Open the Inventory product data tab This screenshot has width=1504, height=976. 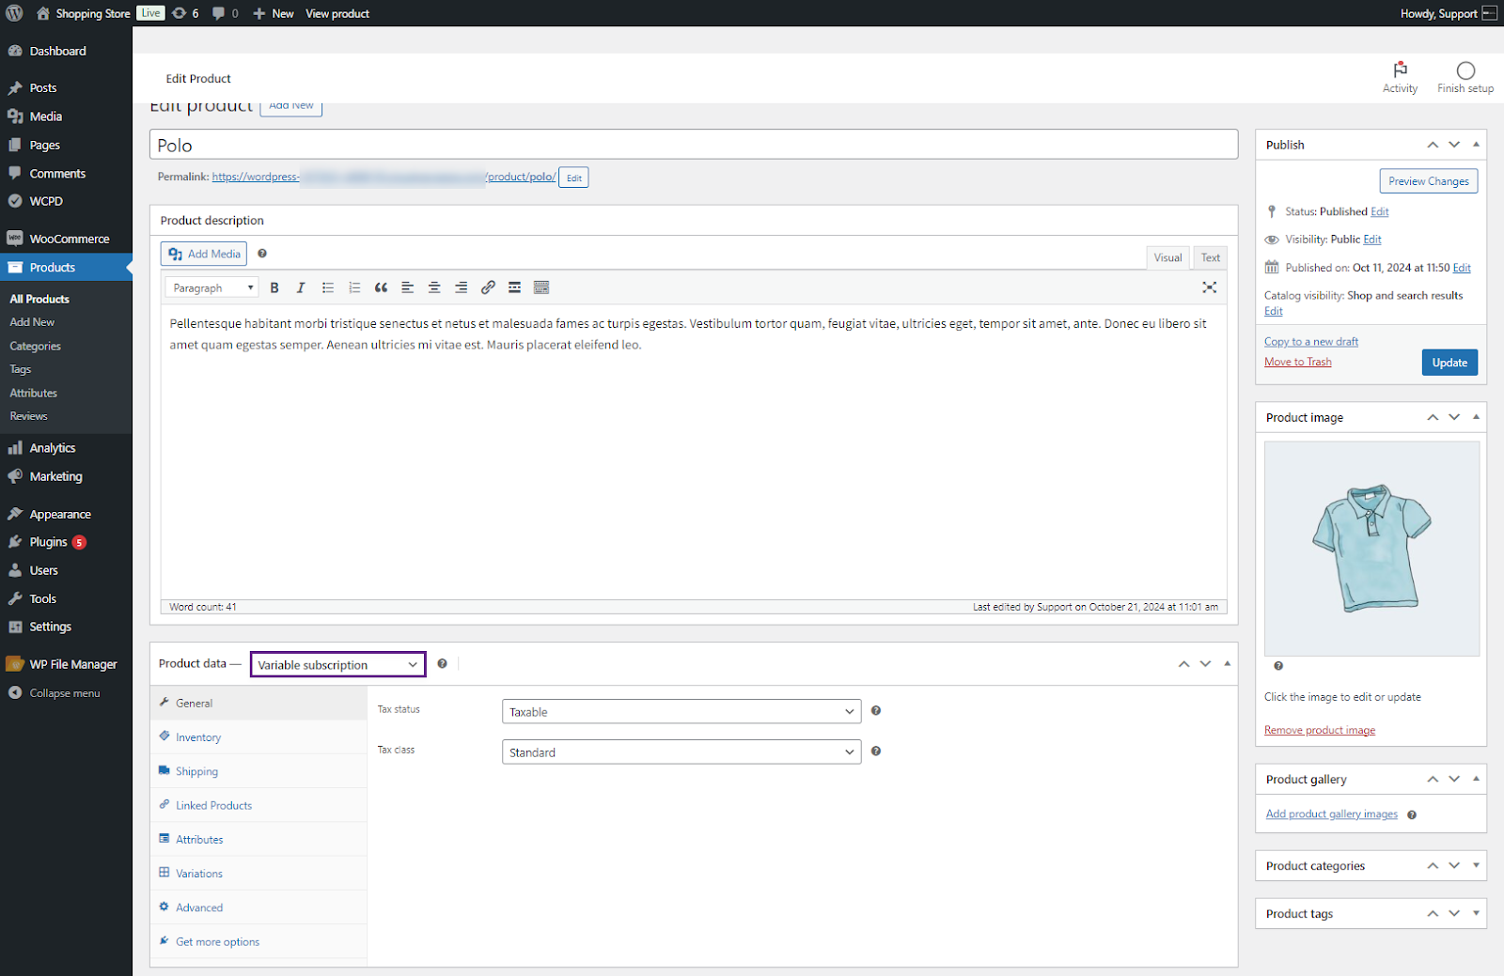point(258,737)
